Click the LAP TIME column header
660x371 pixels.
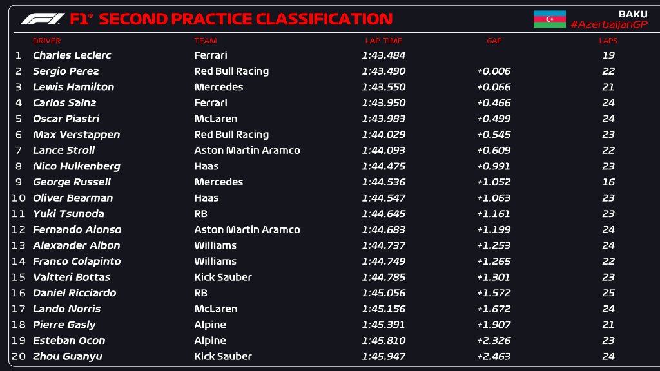(x=383, y=41)
